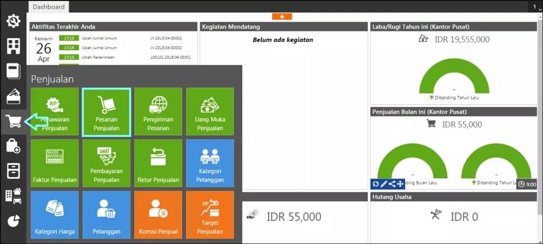Open the pie chart reports sidebar icon
This screenshot has width=543, height=244.
click(x=13, y=221)
